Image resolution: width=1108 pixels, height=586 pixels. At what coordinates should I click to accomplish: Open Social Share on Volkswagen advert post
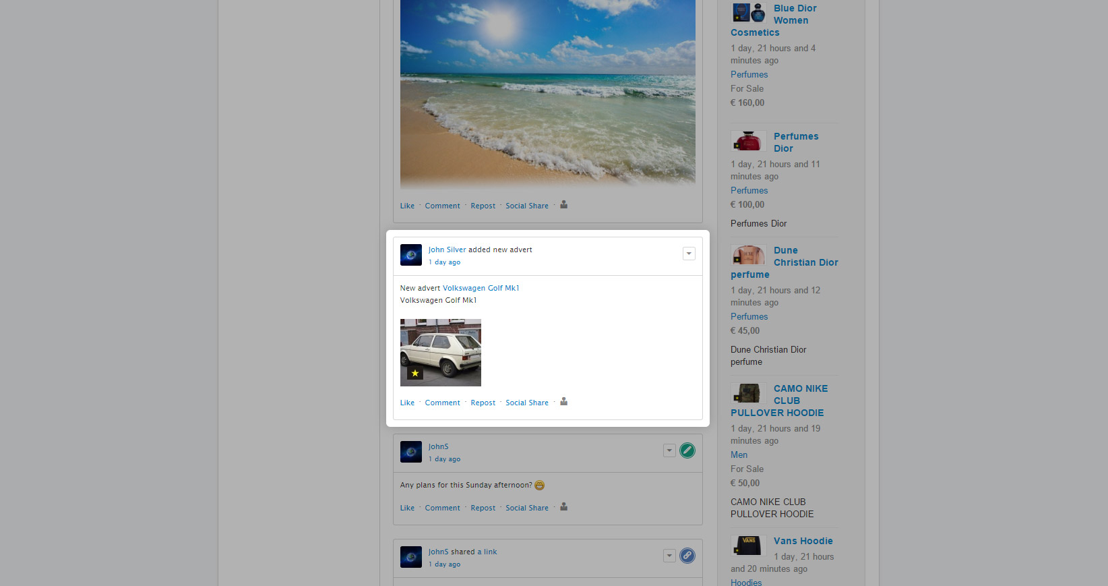point(526,403)
